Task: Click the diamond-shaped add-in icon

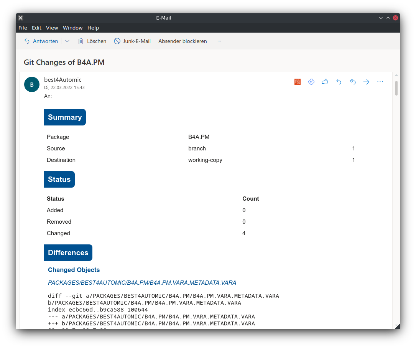Action: tap(311, 82)
